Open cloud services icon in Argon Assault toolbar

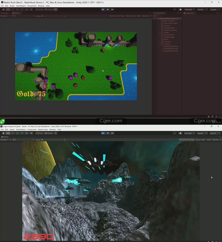(180, 133)
